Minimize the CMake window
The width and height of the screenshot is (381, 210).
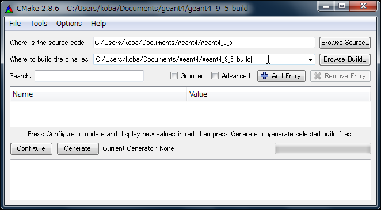pyautogui.click(x=326, y=6)
